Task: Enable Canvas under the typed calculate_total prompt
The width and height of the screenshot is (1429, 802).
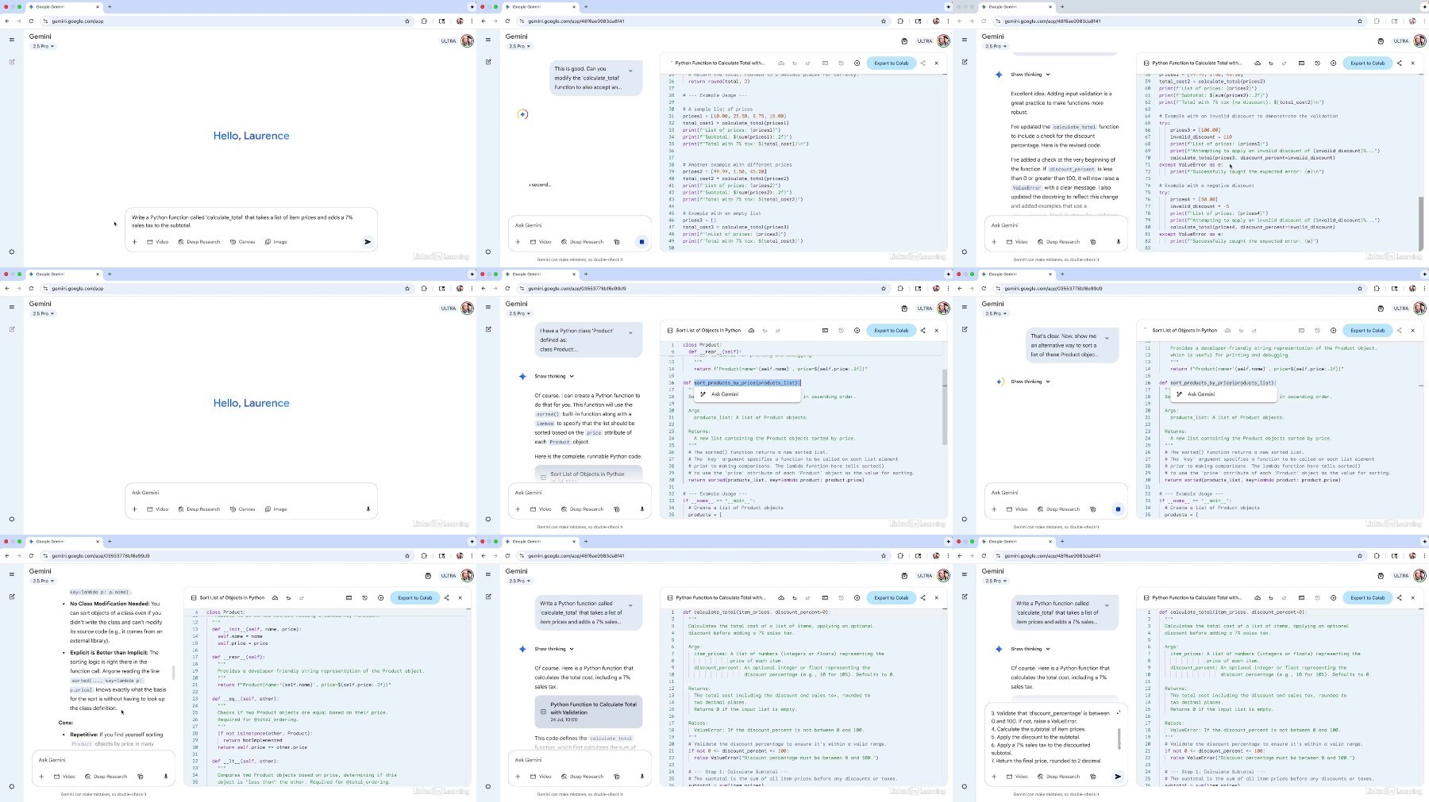Action: (243, 242)
